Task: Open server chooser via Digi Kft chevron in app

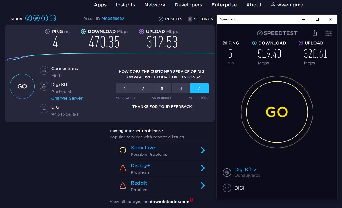Action: (254, 169)
